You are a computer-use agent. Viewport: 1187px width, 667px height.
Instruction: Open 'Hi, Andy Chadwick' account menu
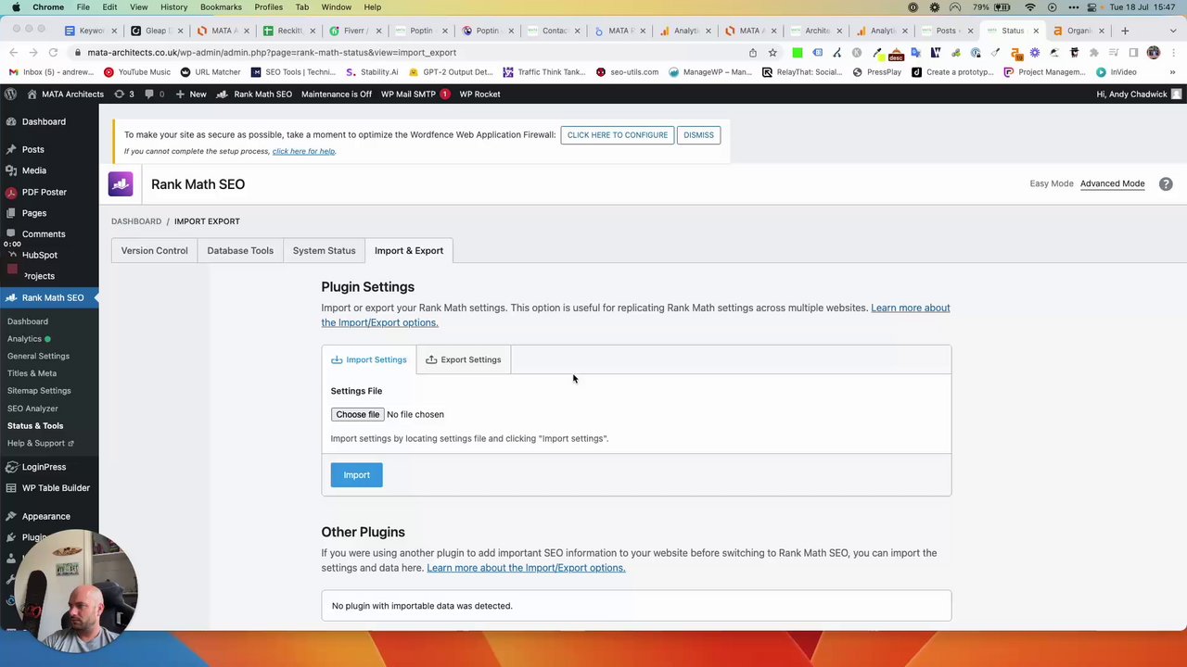pyautogui.click(x=1139, y=94)
